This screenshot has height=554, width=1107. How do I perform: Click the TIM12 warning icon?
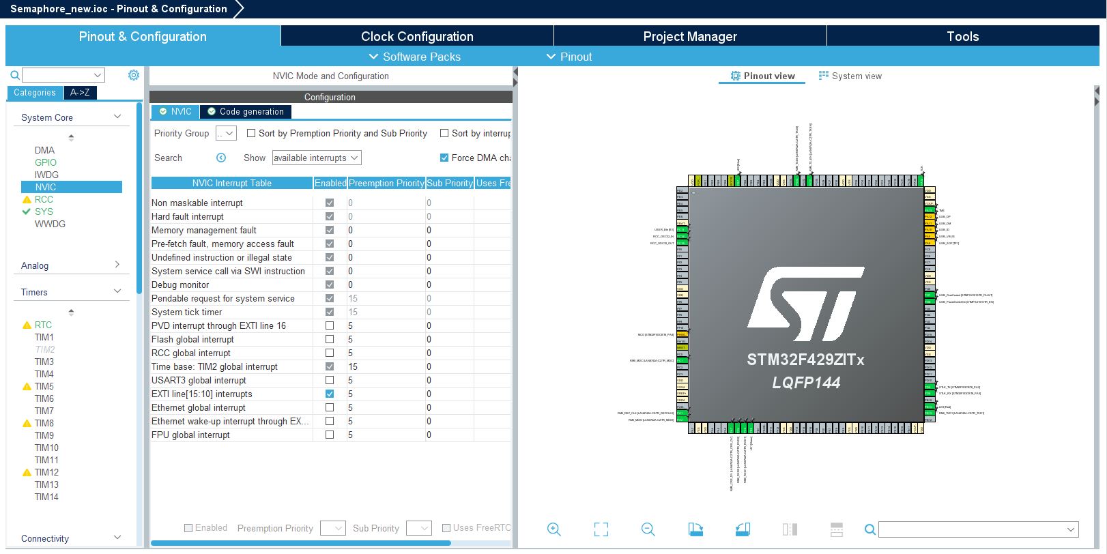27,472
